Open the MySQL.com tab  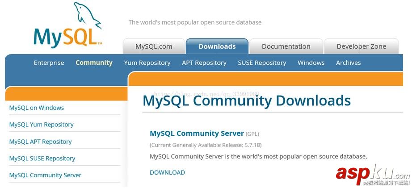point(154,46)
